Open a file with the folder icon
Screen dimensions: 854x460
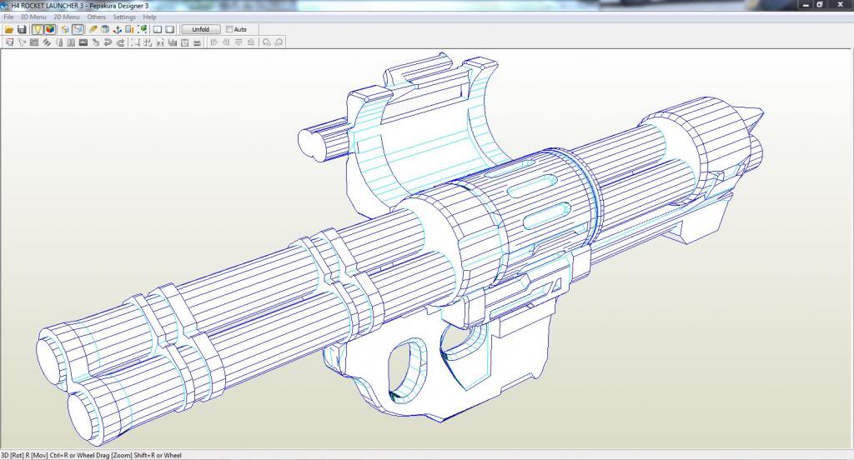click(8, 29)
